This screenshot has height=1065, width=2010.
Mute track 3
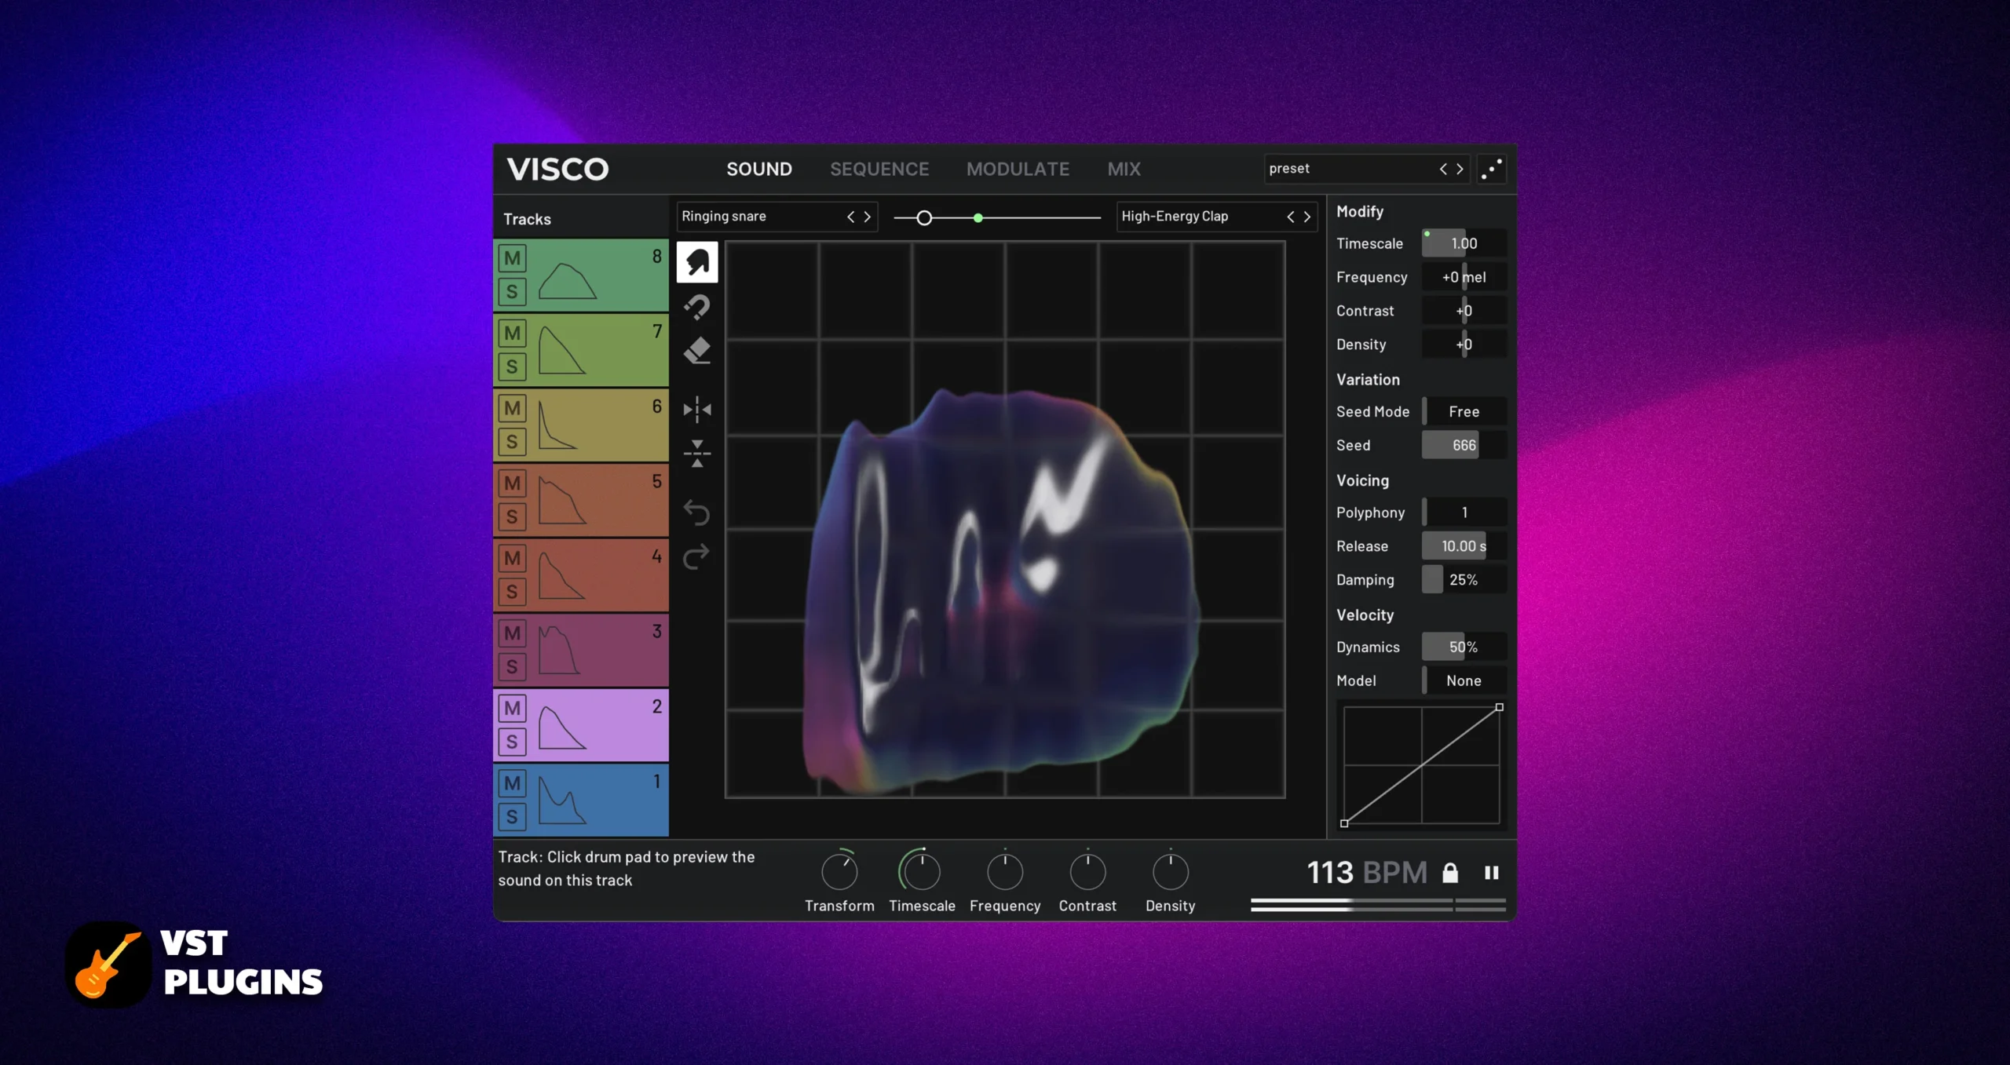point(512,633)
